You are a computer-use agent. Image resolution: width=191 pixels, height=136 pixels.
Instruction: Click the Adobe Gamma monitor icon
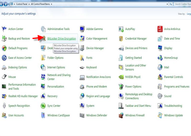pyautogui.click(x=82, y=29)
